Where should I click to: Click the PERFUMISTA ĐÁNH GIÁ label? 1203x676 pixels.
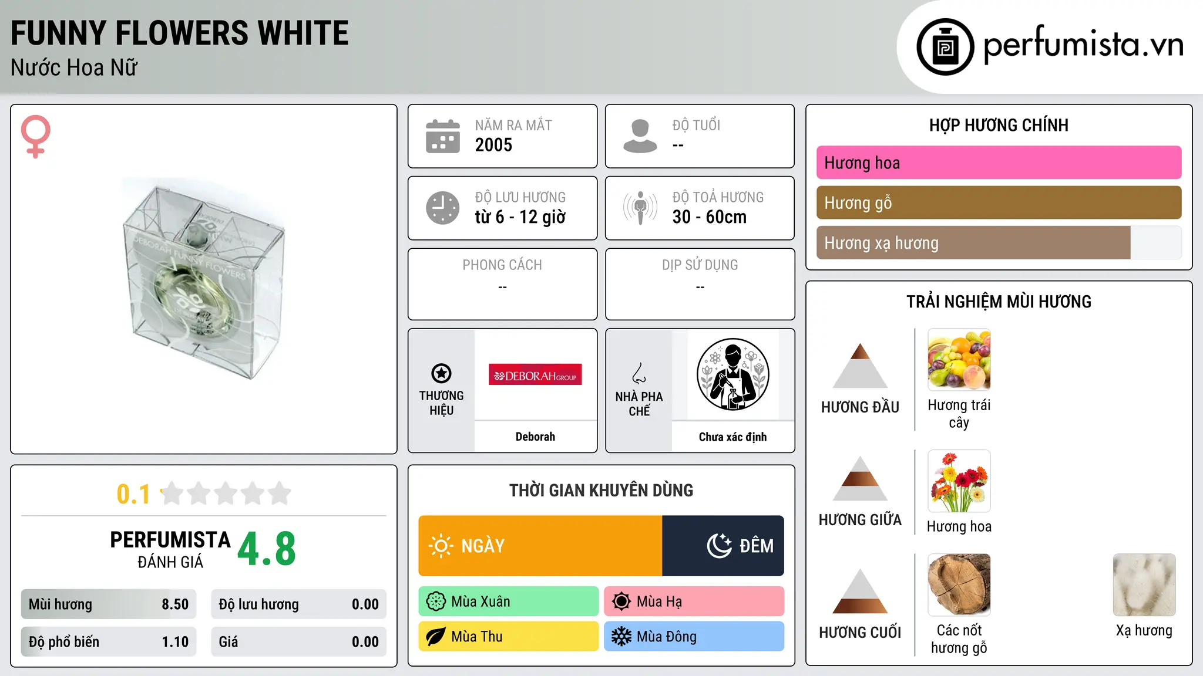[x=170, y=550]
